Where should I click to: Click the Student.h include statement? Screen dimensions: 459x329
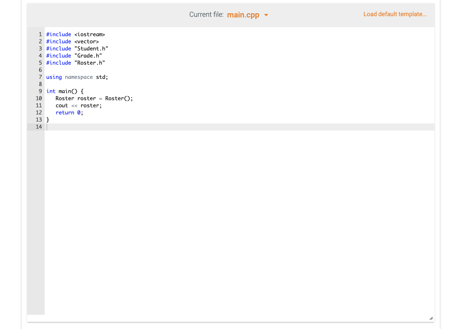click(77, 48)
